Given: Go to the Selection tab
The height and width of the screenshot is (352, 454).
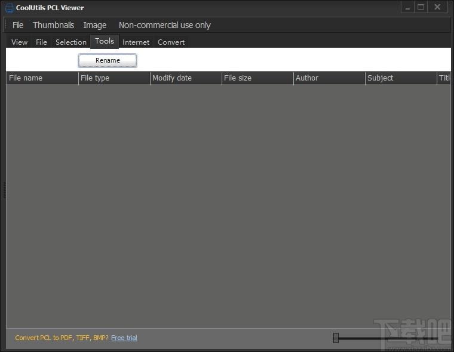Looking at the screenshot, I should 71,42.
